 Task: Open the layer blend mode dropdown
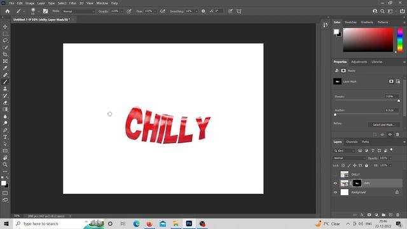tap(349, 158)
